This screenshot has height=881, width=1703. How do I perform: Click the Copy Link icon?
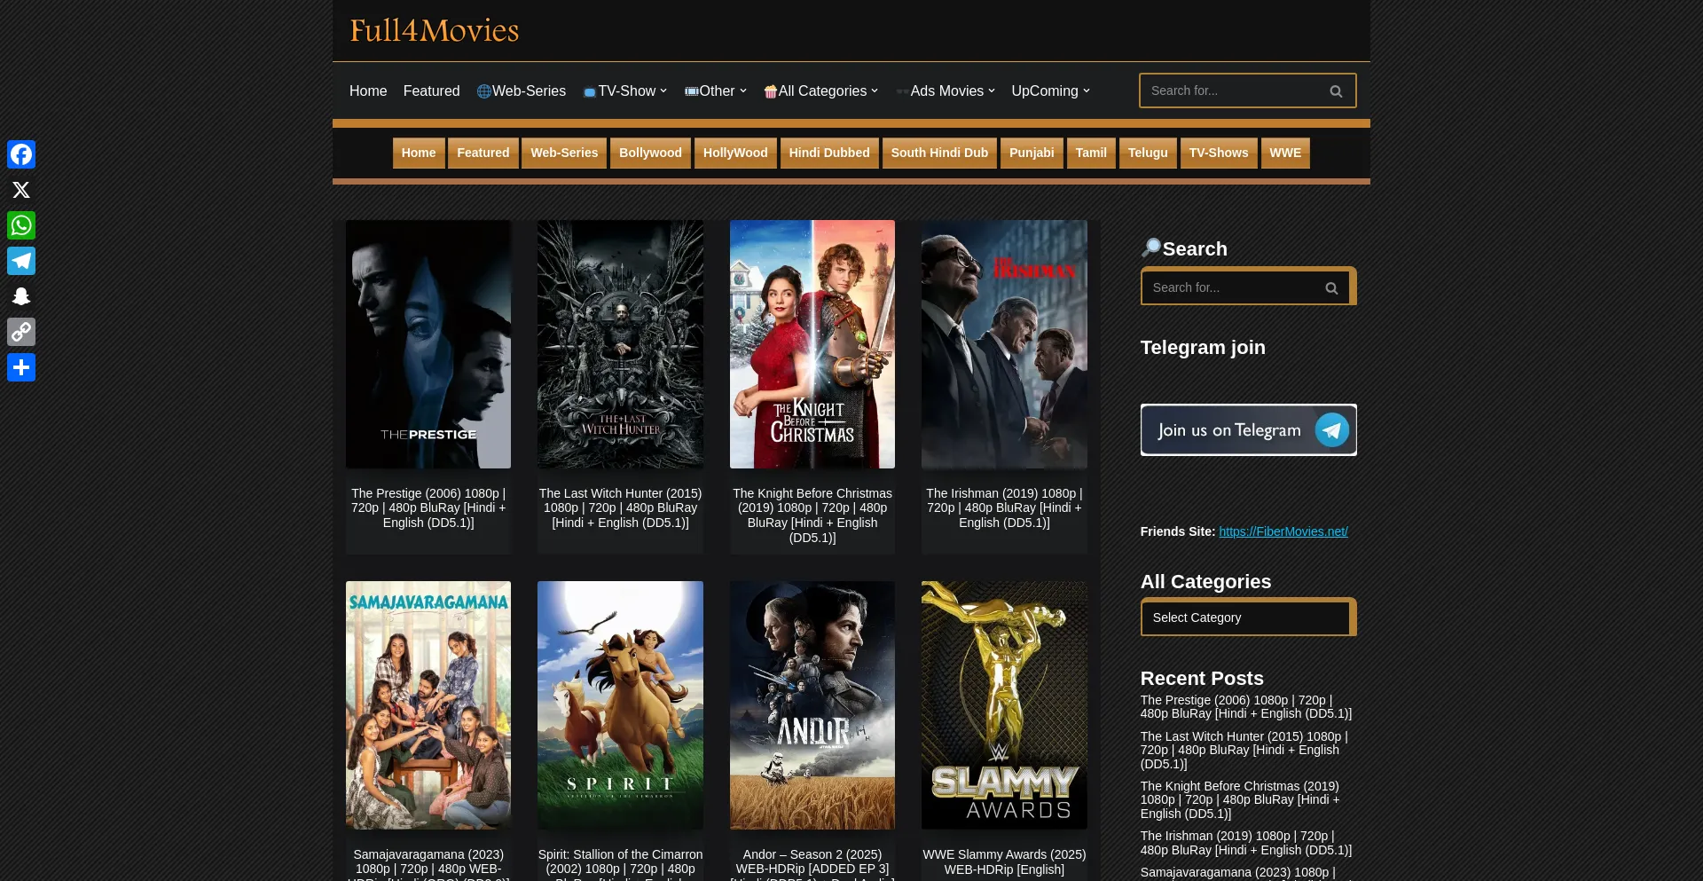21,332
